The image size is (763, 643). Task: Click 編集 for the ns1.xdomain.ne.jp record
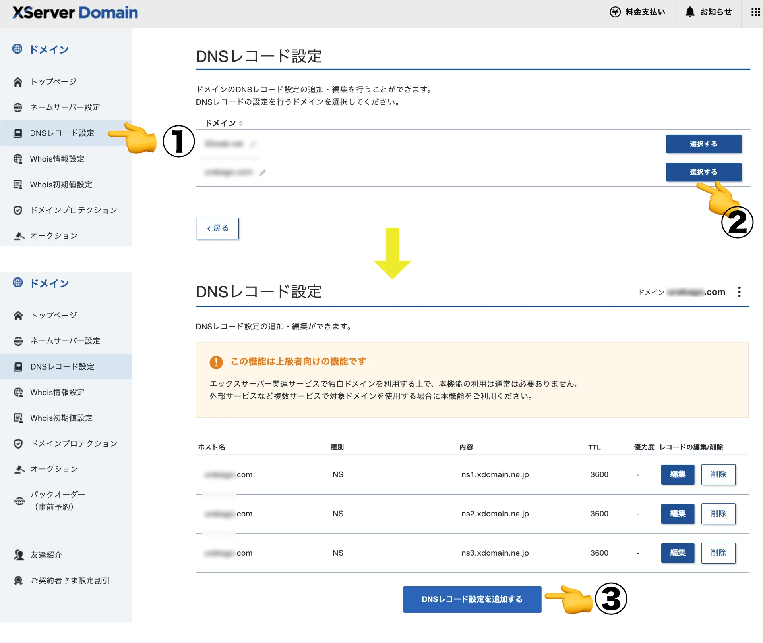tap(678, 474)
